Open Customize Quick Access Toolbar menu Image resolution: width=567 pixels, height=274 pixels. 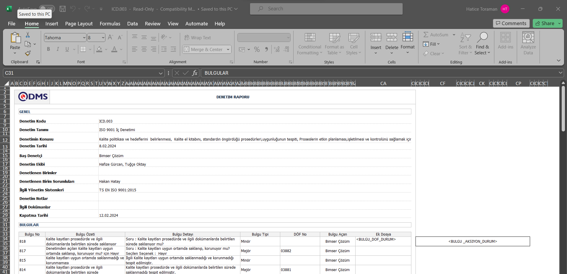[x=101, y=9]
